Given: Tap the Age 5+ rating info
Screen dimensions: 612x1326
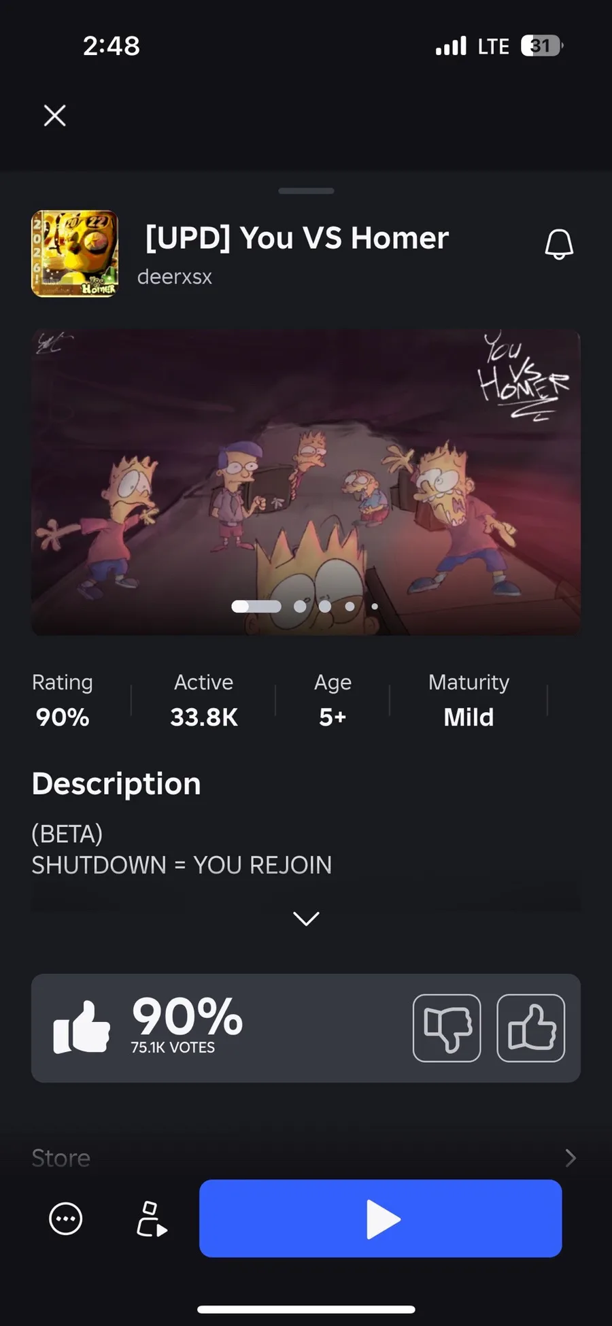Looking at the screenshot, I should 333,700.
